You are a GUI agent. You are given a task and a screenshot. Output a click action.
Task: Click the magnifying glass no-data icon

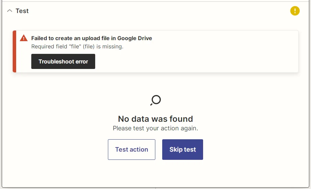[x=156, y=100]
